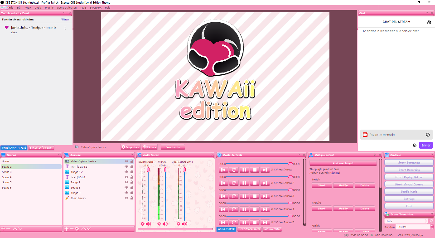Screen dimensions: 435x238
Task: Open chat users list icon
Action: tap(429, 22)
